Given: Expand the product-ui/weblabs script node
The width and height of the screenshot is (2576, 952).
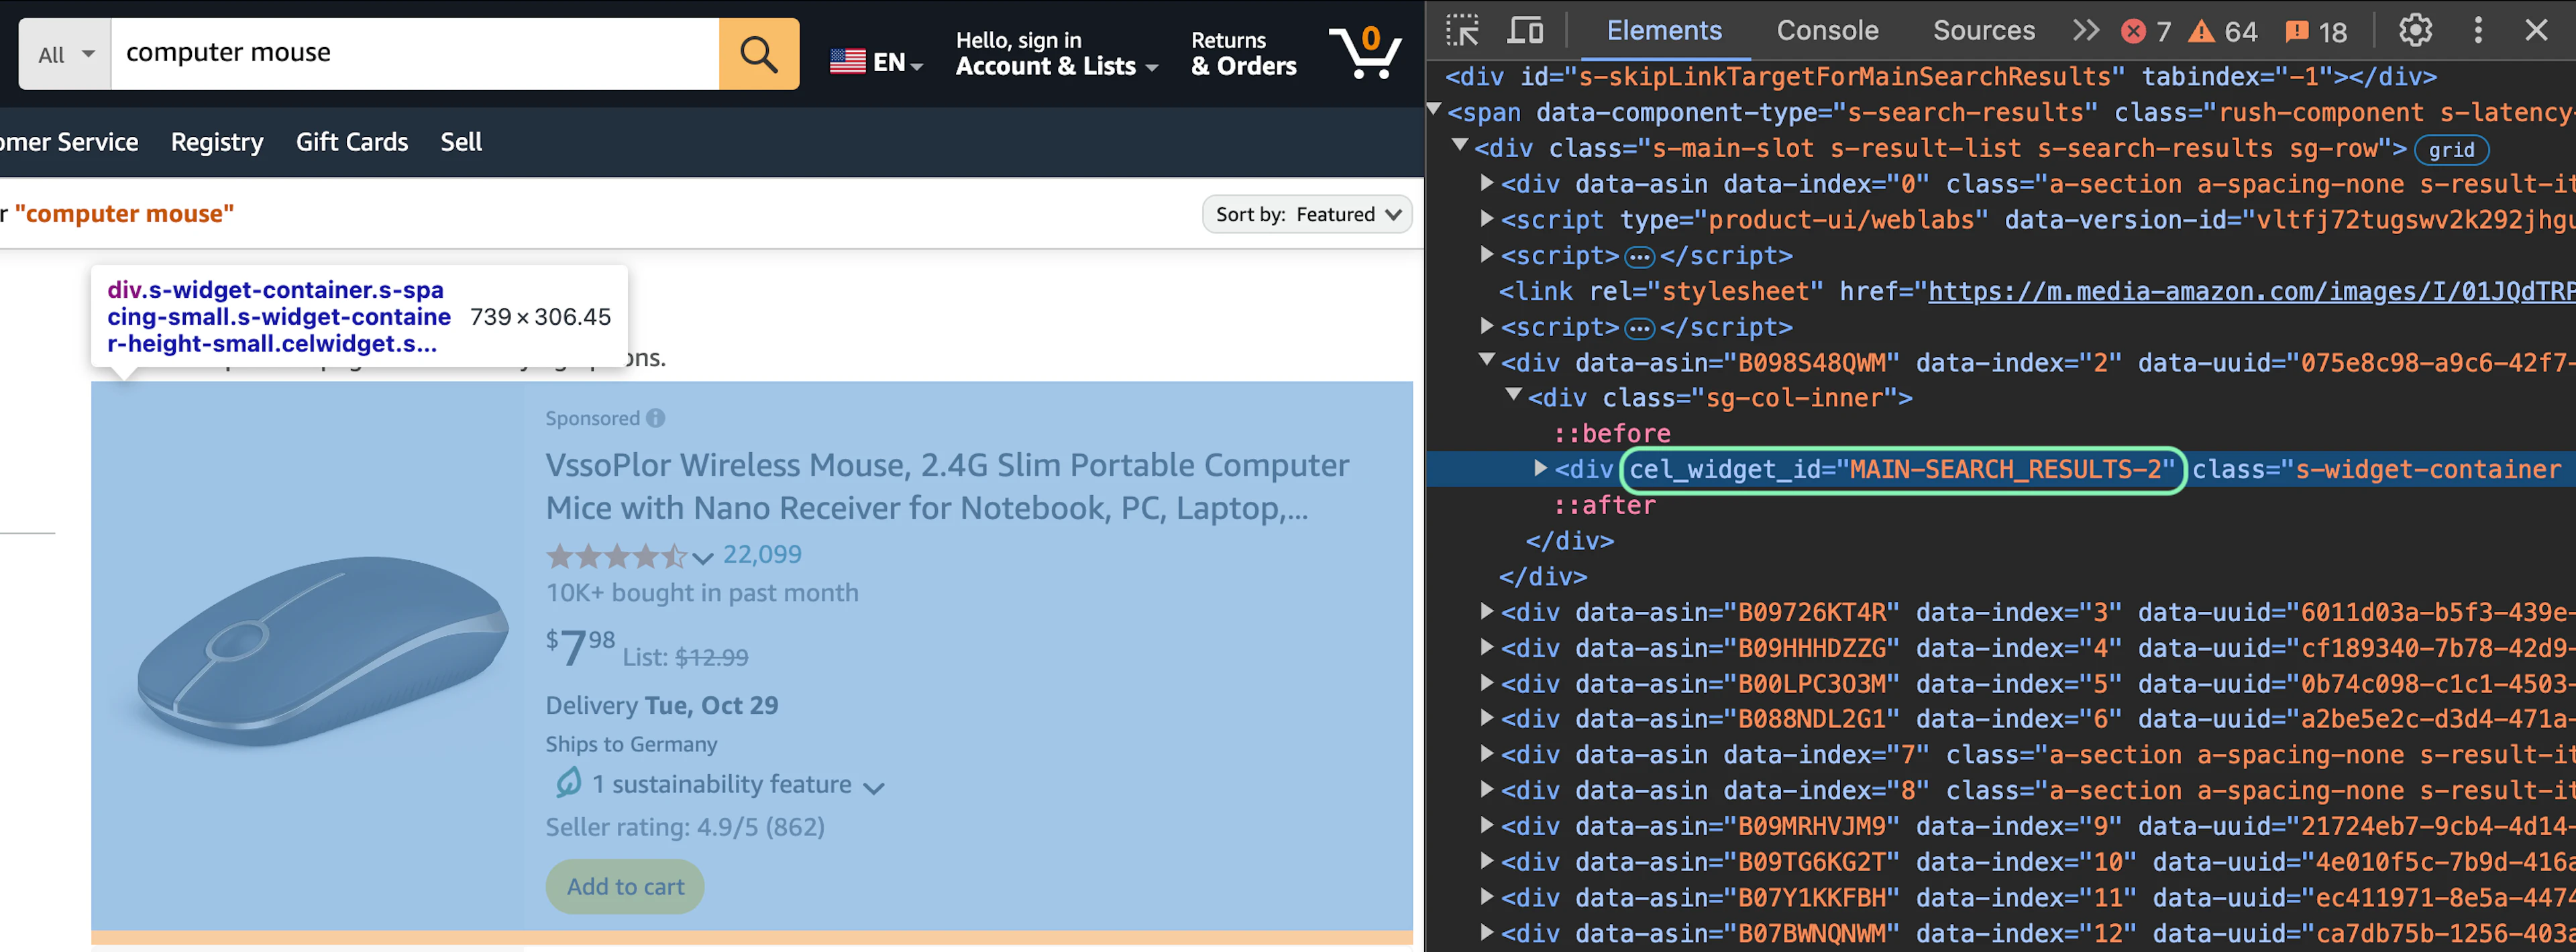Looking at the screenshot, I should pyautogui.click(x=1487, y=218).
